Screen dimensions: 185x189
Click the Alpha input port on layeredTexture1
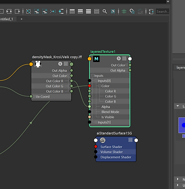tap(89, 106)
